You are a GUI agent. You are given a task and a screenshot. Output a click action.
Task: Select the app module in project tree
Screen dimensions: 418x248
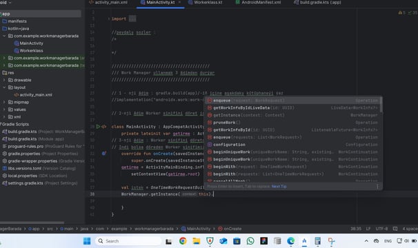[41, 14]
